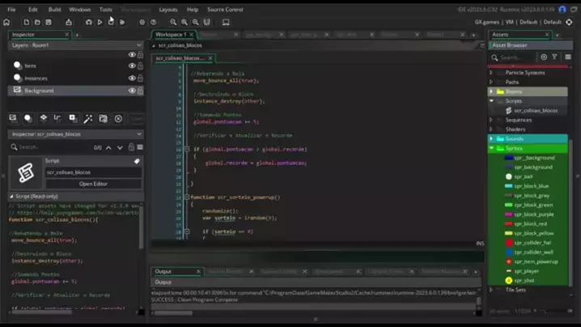
Task: Create new instance layer icon
Action: pos(28,118)
